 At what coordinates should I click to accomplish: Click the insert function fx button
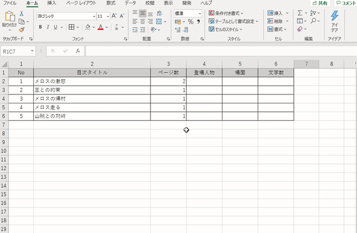(78, 51)
